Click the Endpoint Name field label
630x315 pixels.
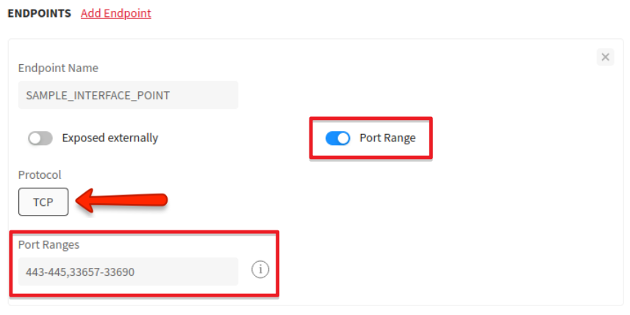pyautogui.click(x=58, y=68)
